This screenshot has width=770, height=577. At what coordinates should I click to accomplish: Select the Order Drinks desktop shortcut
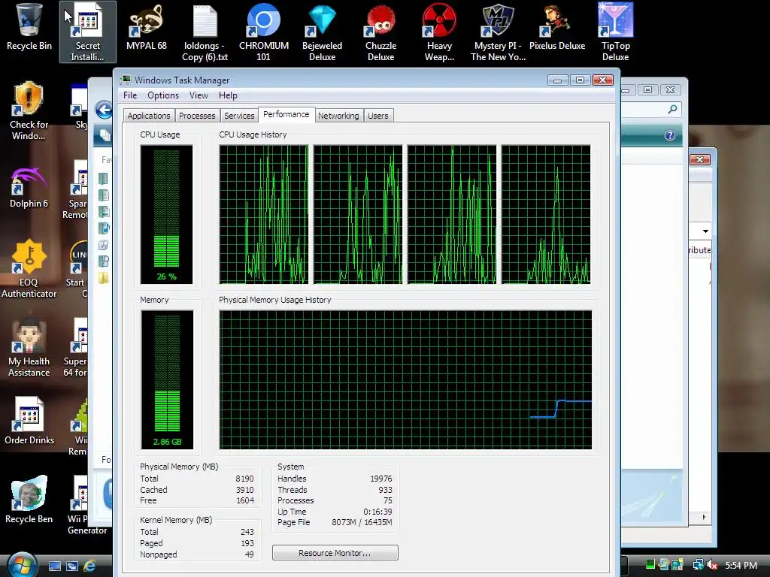pos(29,421)
